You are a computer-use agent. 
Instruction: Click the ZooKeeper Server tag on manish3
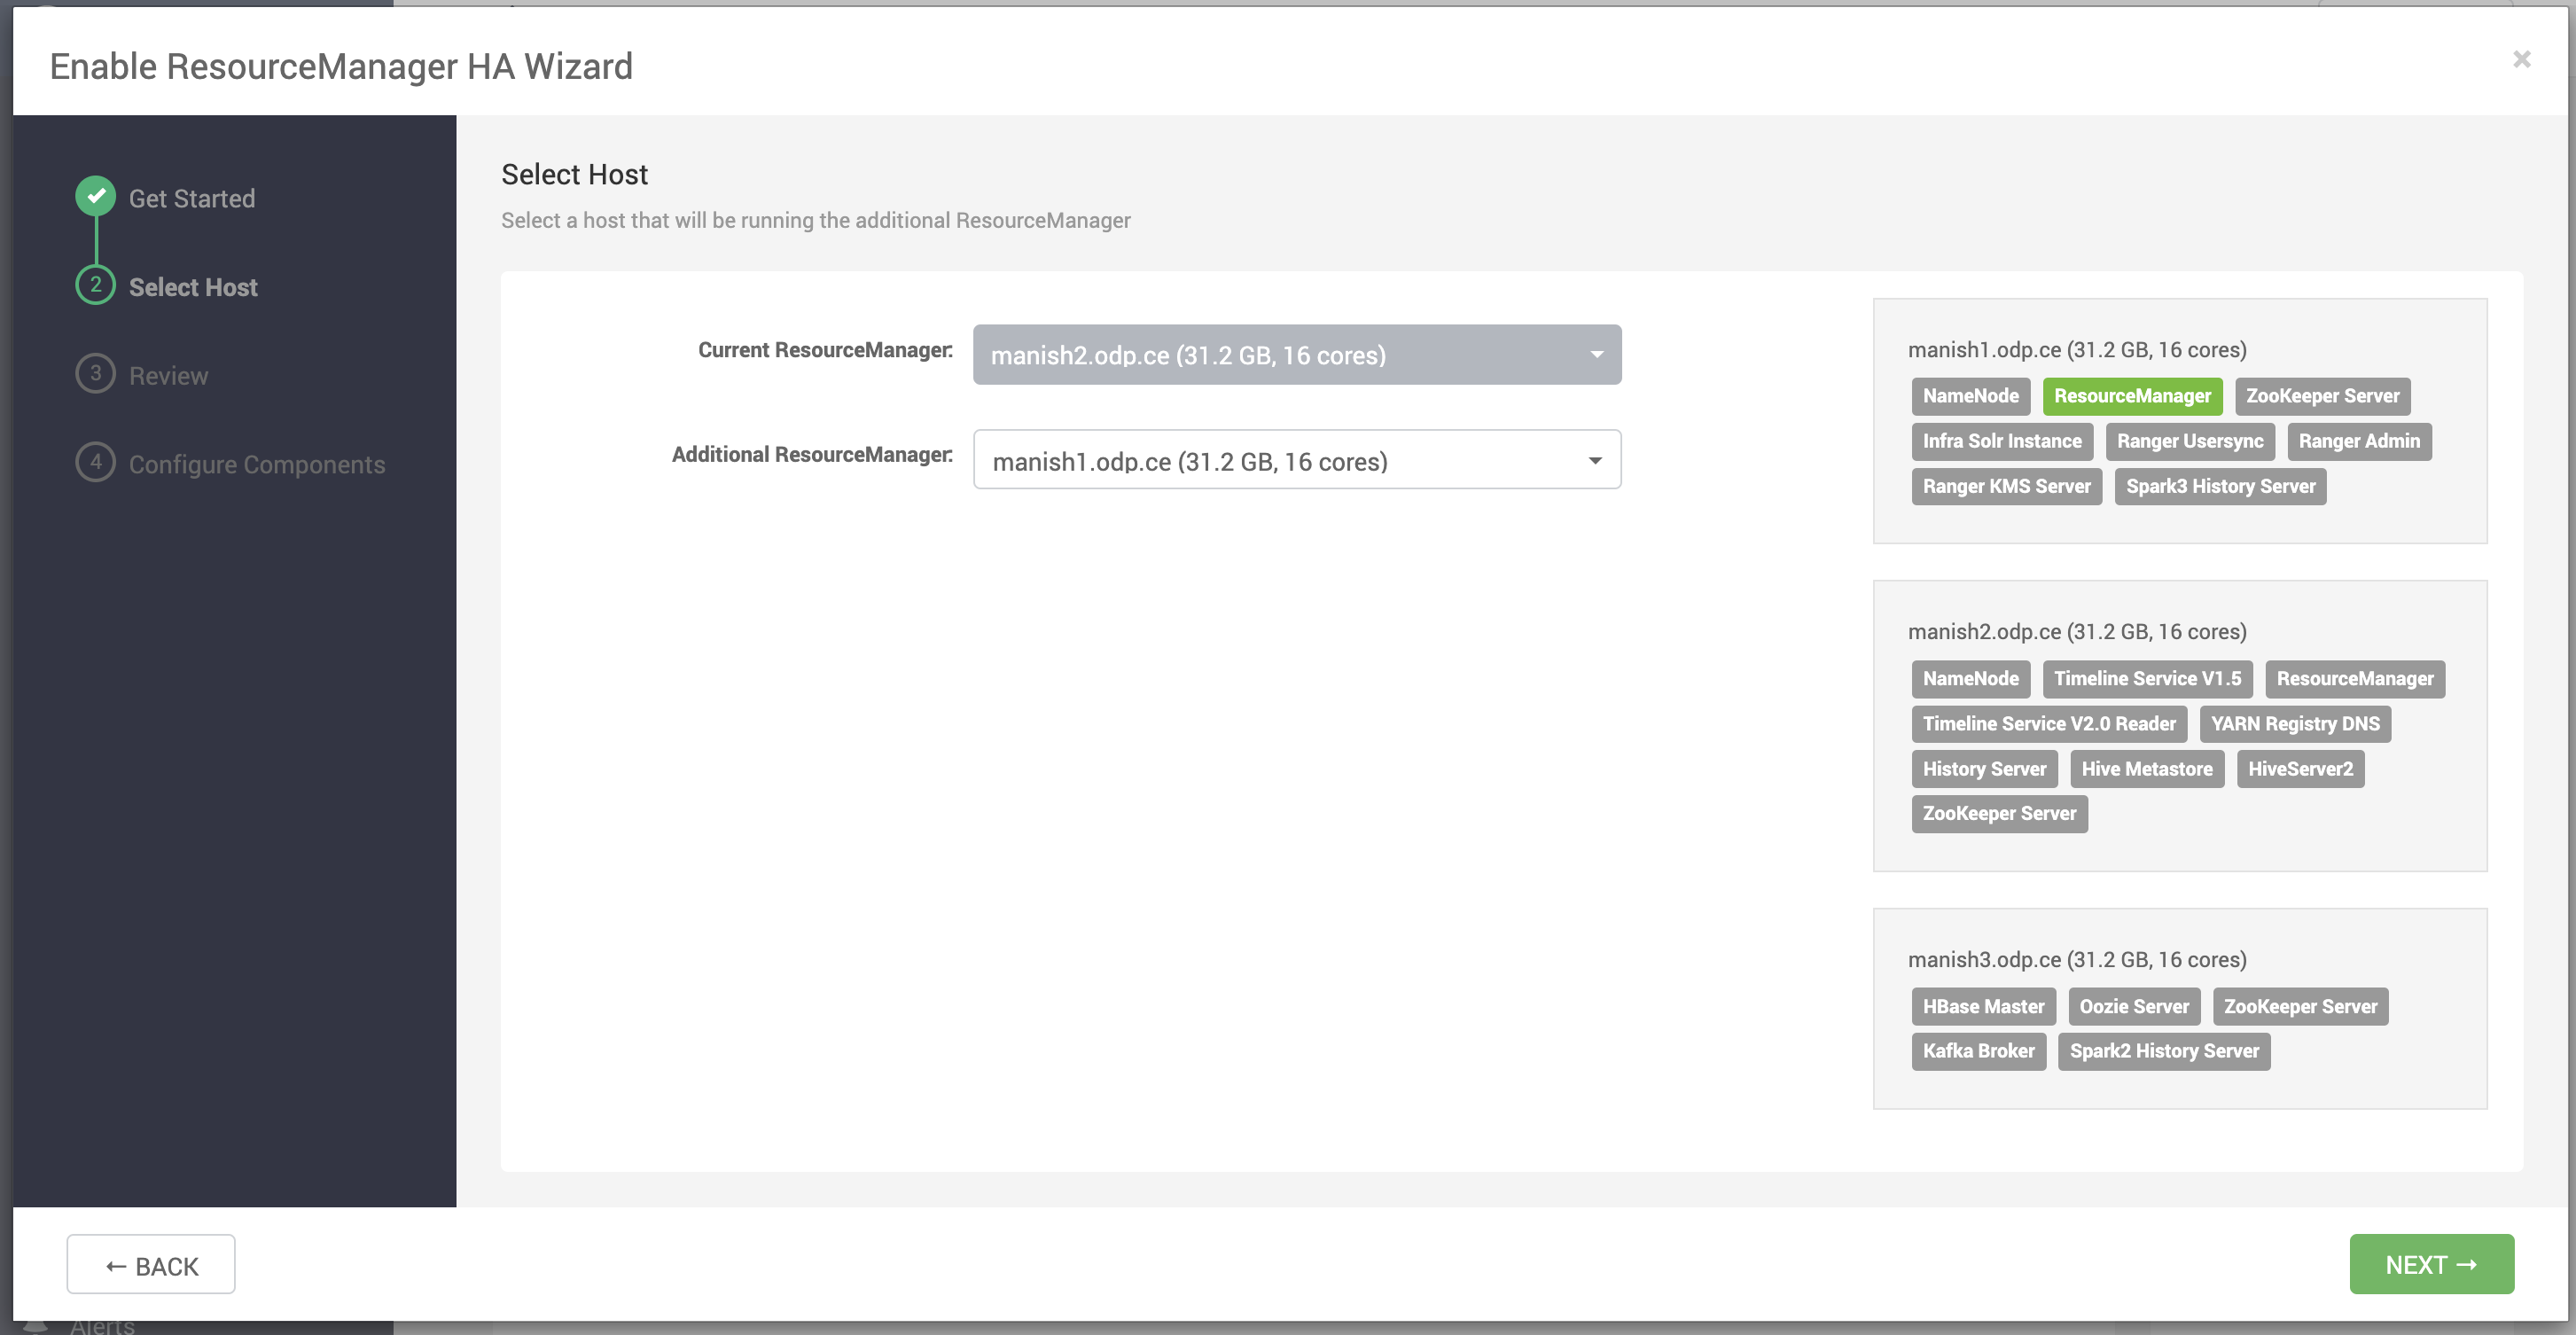click(x=2300, y=1007)
